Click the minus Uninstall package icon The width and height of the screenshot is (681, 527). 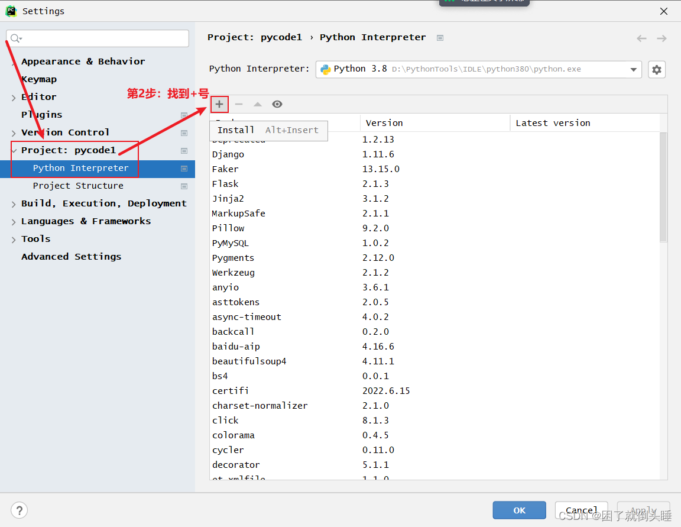(238, 104)
